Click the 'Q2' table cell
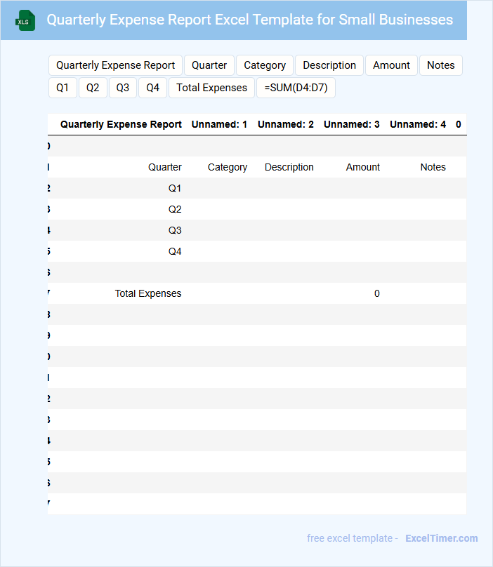Viewport: 493px width, 567px height. point(175,209)
